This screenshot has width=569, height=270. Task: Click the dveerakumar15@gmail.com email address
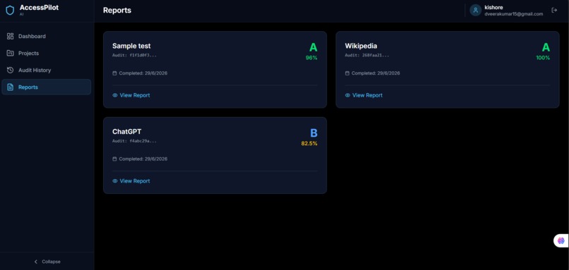pyautogui.click(x=513, y=14)
